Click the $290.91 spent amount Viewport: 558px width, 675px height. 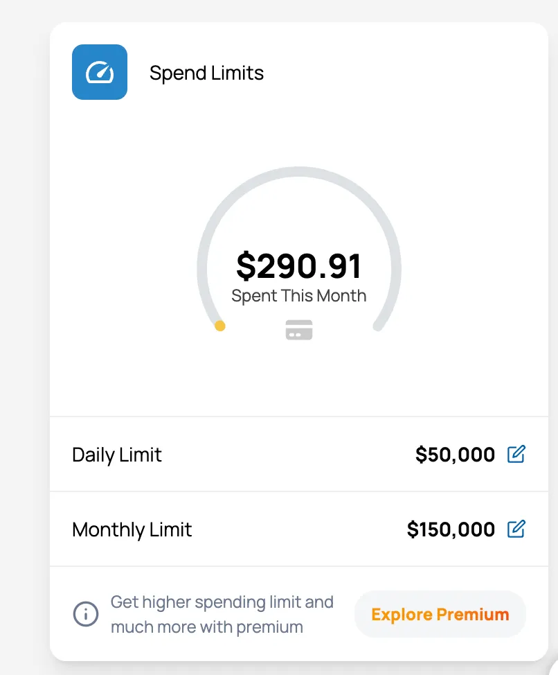click(x=298, y=265)
